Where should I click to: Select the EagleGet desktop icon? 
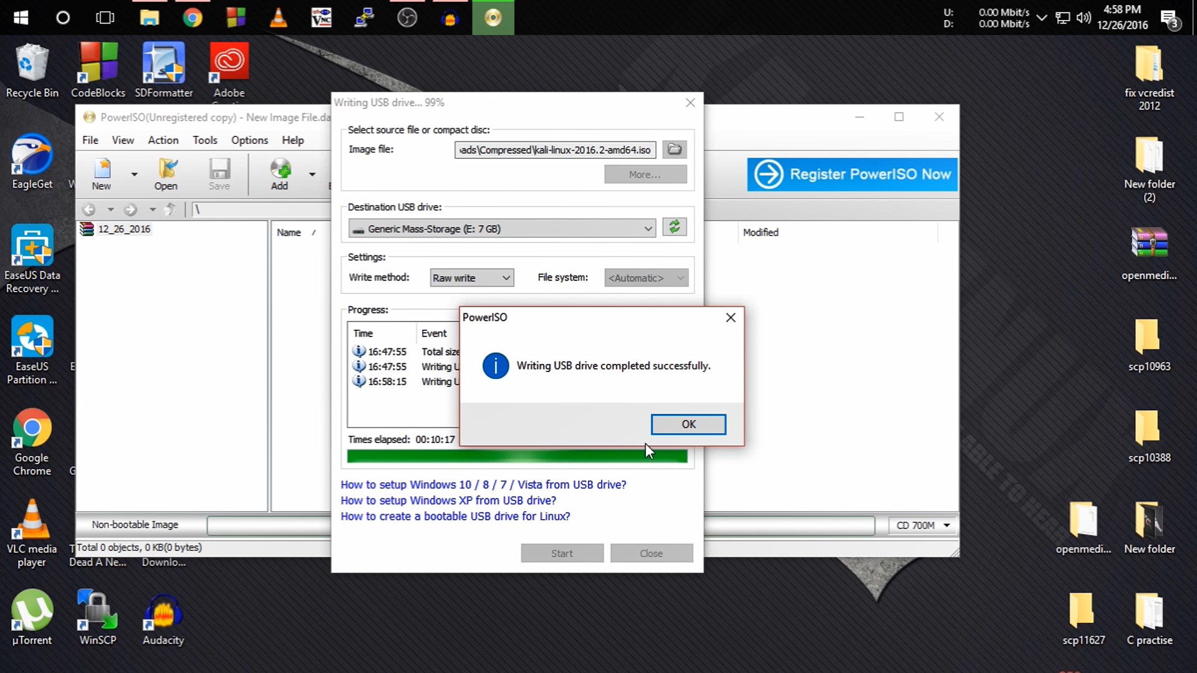(x=32, y=162)
